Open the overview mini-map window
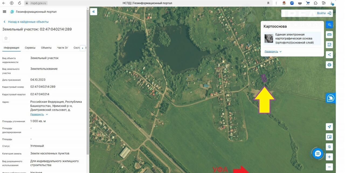The image size is (345, 173). coord(329,137)
